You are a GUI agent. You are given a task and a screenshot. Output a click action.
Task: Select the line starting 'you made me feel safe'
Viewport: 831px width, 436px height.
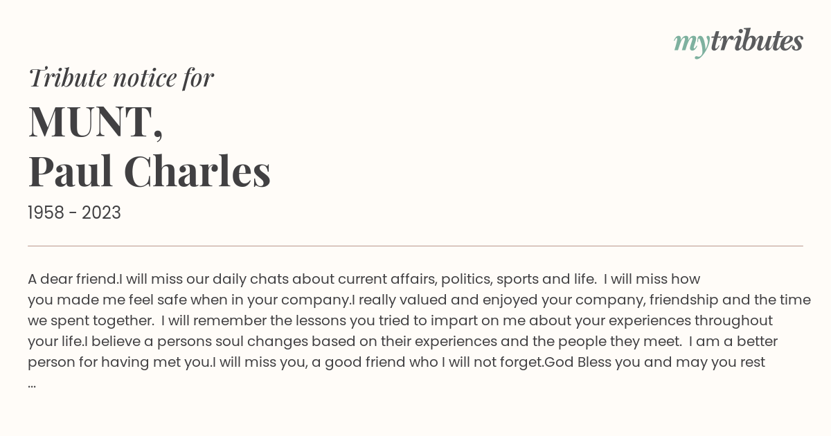click(419, 300)
